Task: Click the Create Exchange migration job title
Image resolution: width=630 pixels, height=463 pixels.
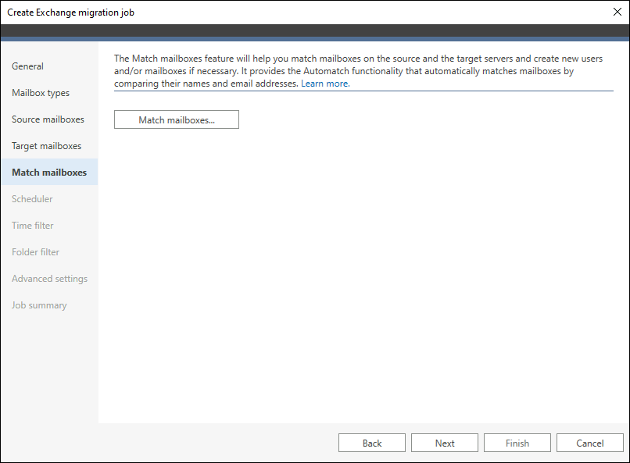Action: [70, 12]
